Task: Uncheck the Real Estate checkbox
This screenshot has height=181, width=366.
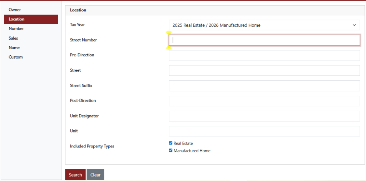Action: pyautogui.click(x=170, y=143)
